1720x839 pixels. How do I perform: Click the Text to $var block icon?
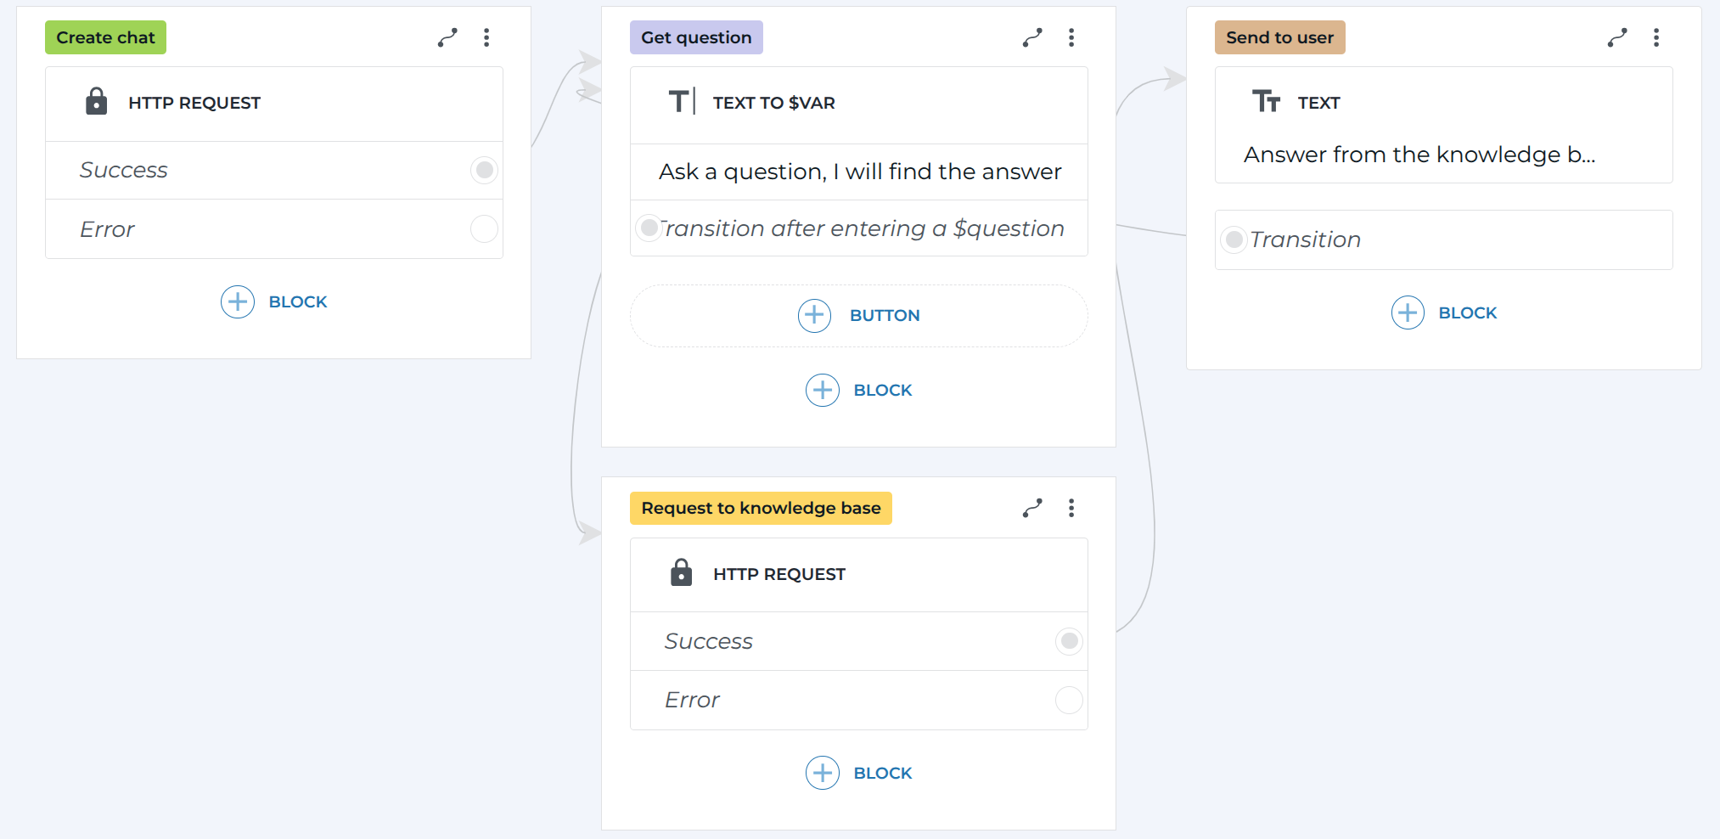[681, 102]
